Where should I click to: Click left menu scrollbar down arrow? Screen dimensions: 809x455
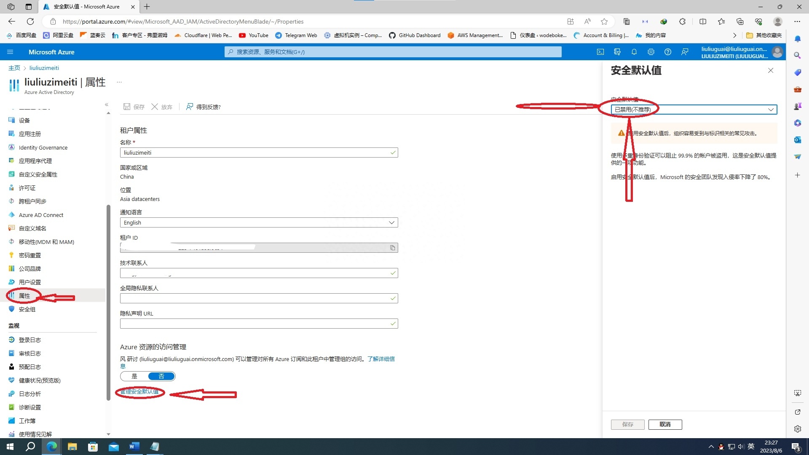[x=108, y=434]
